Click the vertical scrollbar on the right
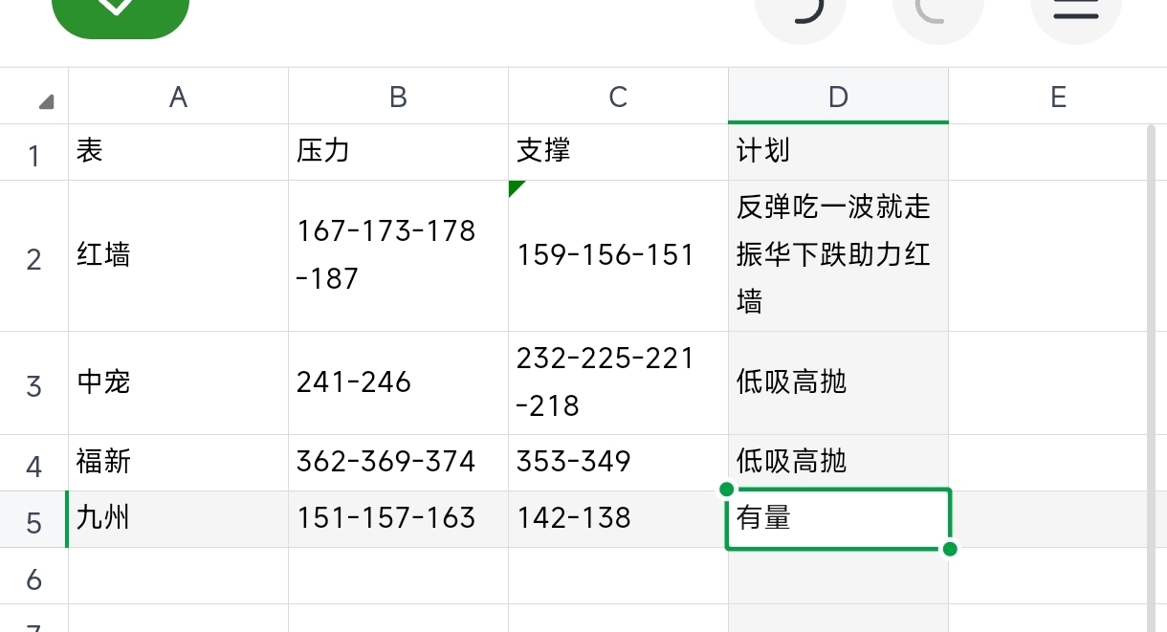This screenshot has width=1167, height=632. click(x=1152, y=378)
